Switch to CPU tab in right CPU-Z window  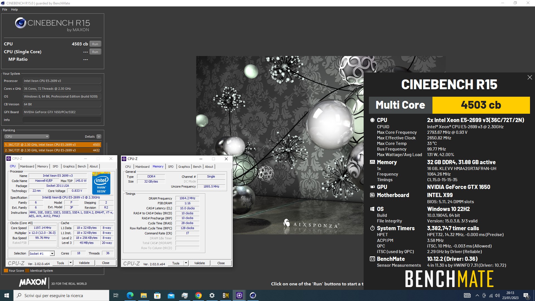(x=128, y=167)
